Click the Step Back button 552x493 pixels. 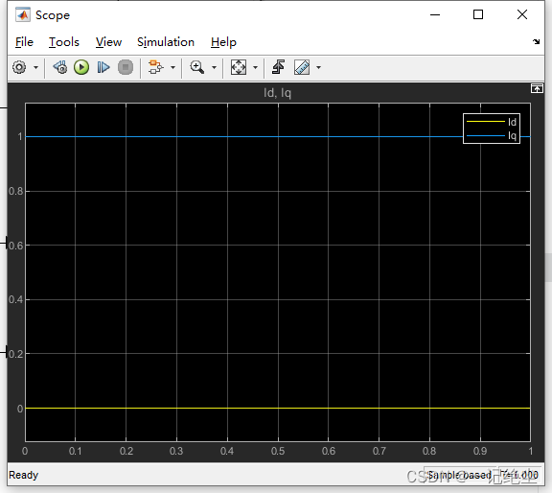click(60, 67)
